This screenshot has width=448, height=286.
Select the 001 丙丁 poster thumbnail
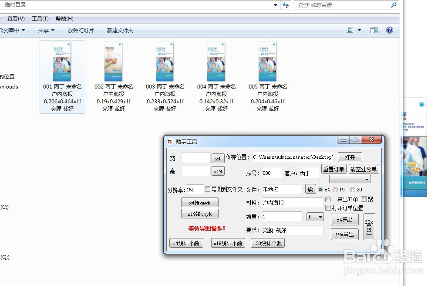[x=62, y=61]
